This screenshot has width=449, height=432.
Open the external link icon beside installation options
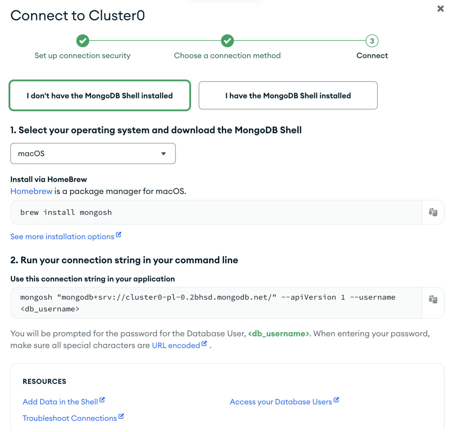tap(118, 235)
